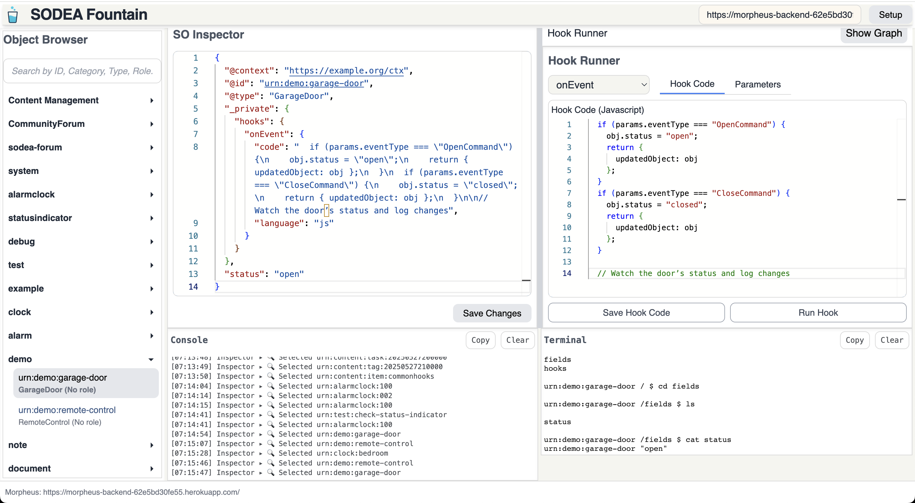The image size is (915, 503).
Task: Click hook code line obj.status = "closed"
Action: 656,205
